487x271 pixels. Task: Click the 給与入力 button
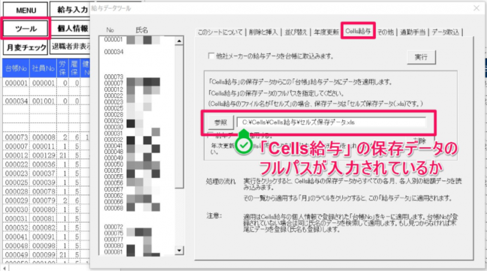point(70,10)
